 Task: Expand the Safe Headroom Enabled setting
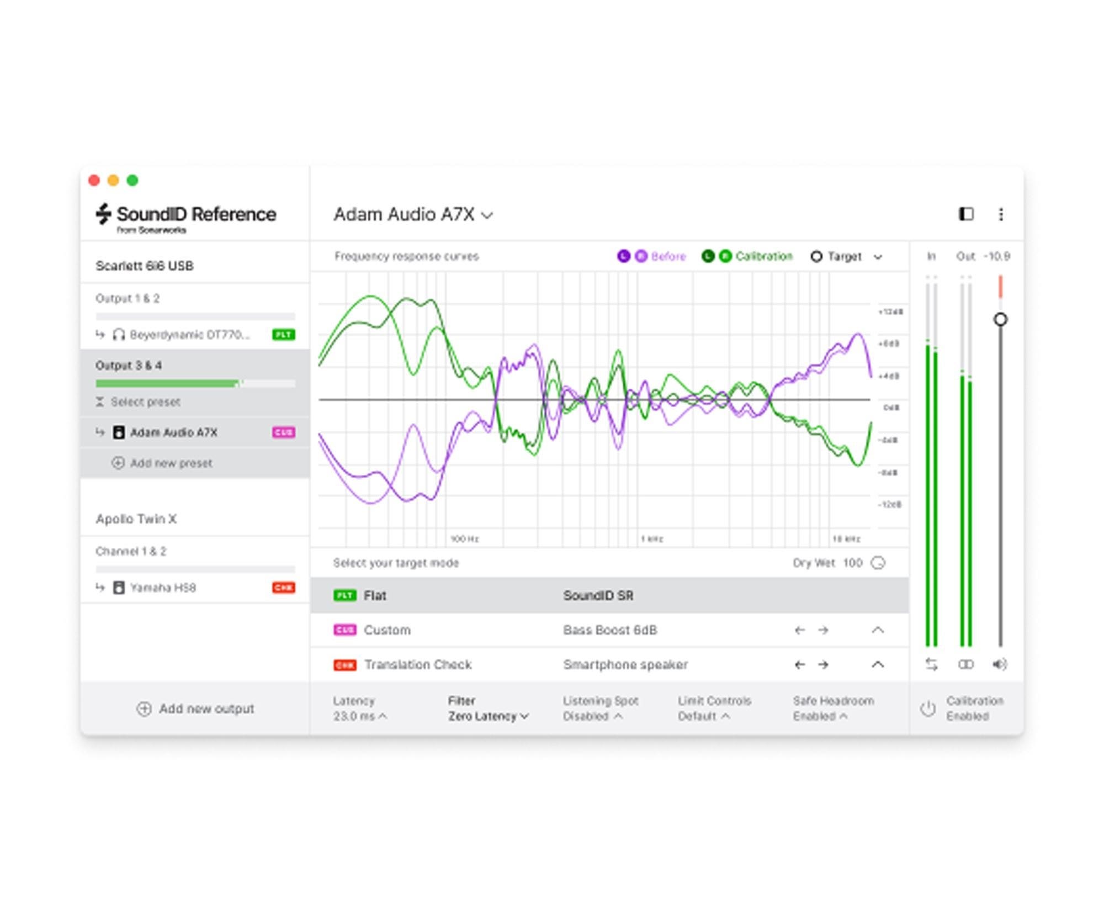[x=834, y=708]
